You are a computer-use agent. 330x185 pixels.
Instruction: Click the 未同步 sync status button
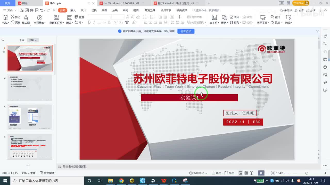[286, 10]
